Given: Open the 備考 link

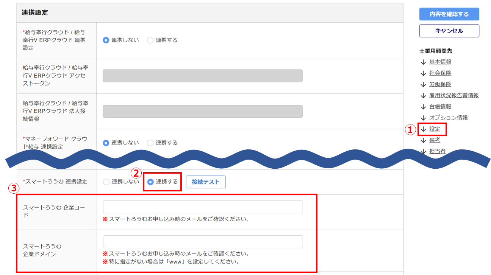Looking at the screenshot, I should [x=435, y=140].
